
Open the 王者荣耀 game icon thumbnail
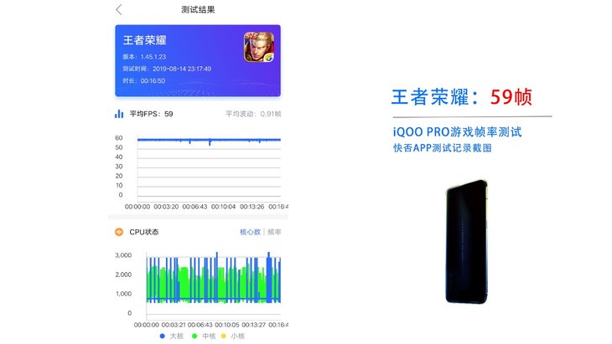click(x=259, y=47)
